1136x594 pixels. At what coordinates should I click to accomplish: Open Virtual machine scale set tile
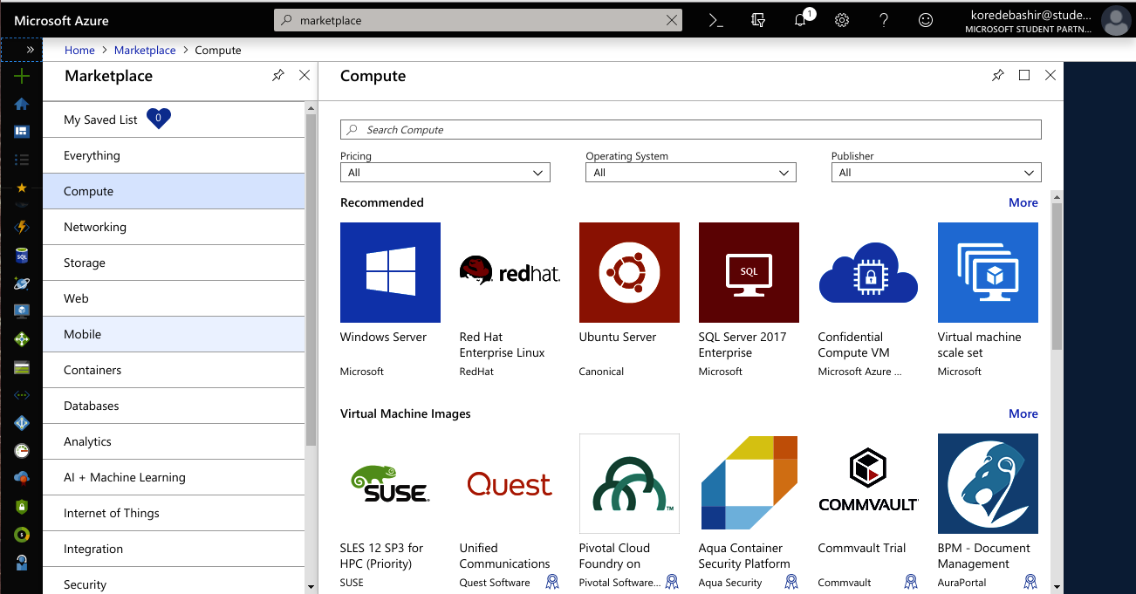[x=988, y=299]
